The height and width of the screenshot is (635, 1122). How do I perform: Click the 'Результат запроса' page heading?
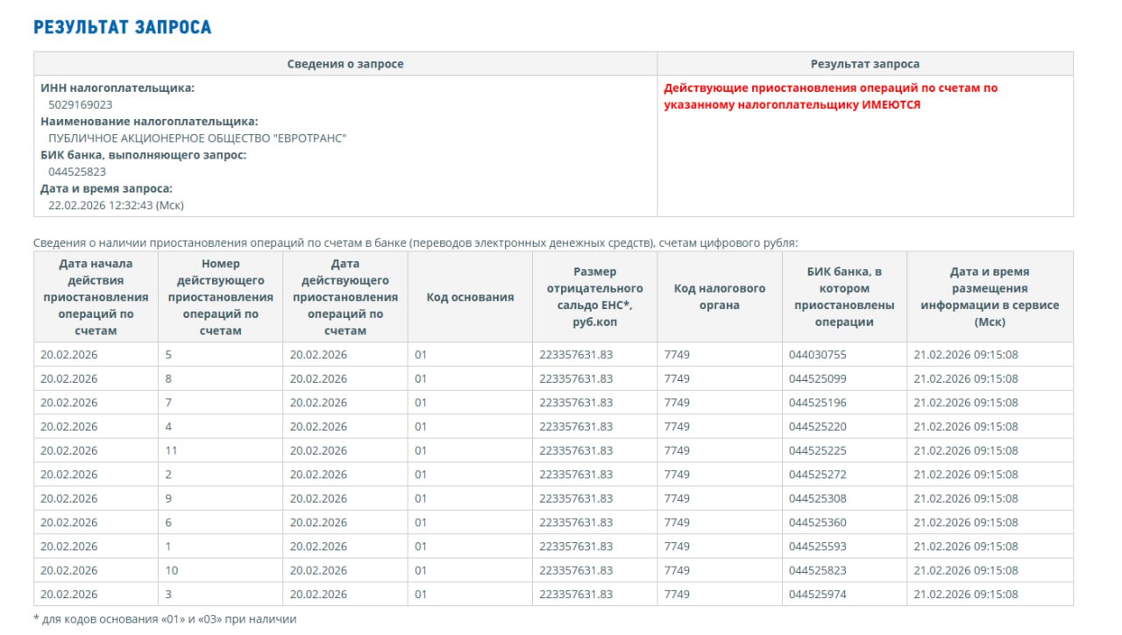(x=122, y=27)
